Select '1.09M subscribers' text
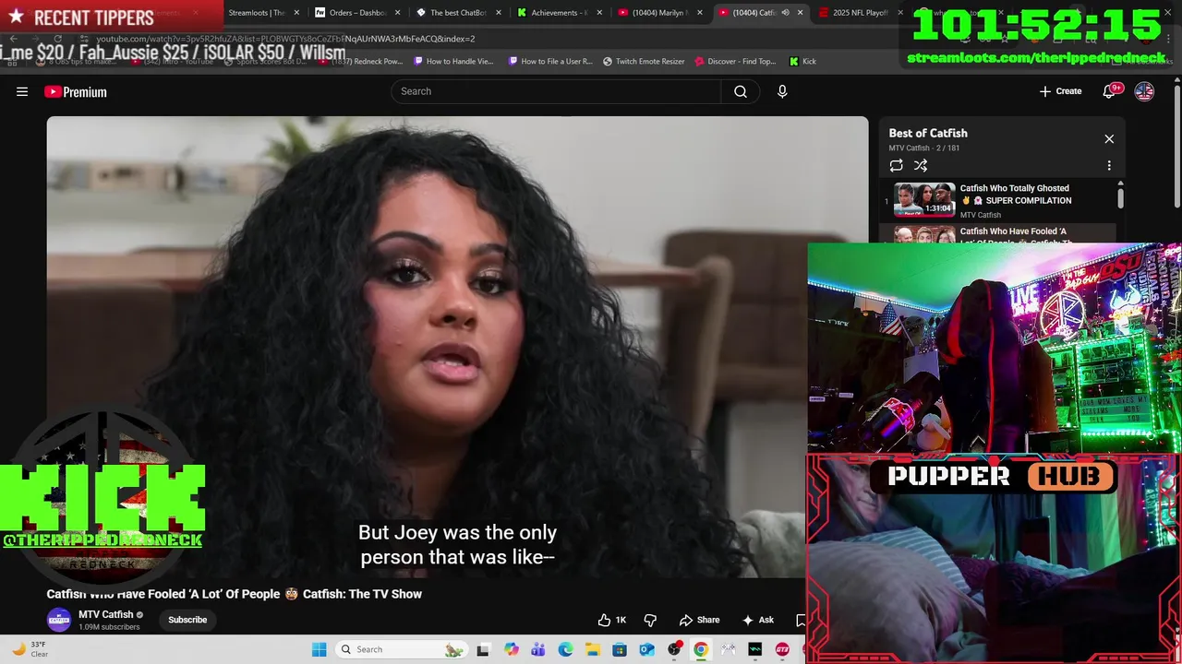This screenshot has width=1182, height=664. point(109,627)
